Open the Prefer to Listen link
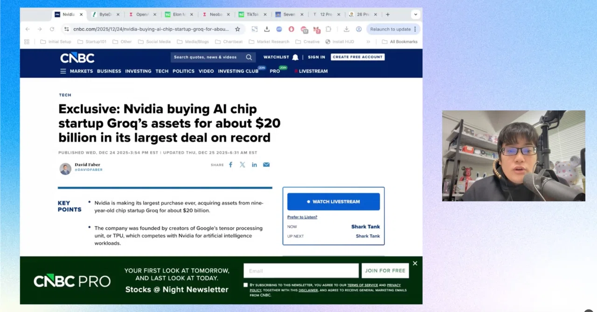 [302, 217]
